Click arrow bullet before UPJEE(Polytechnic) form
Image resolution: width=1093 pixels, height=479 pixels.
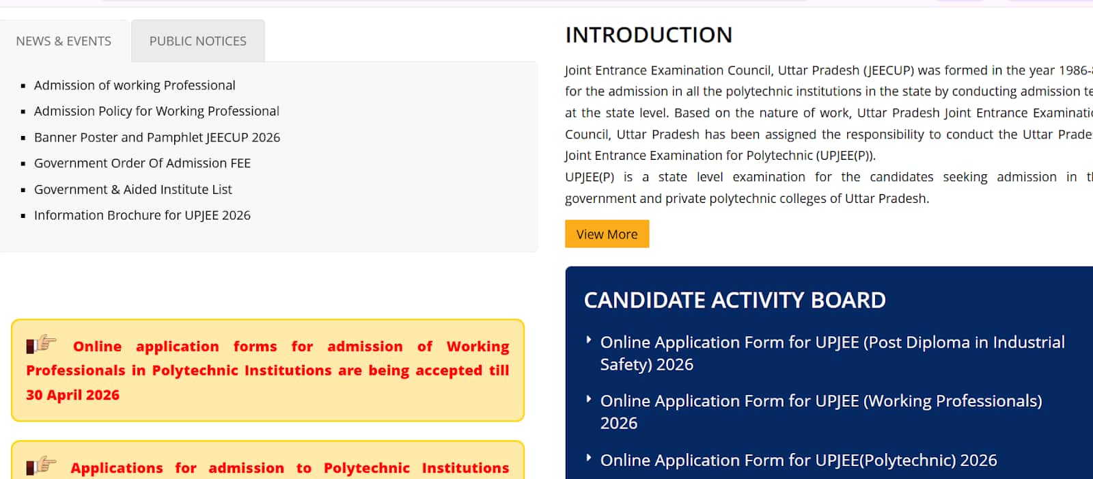click(x=589, y=458)
